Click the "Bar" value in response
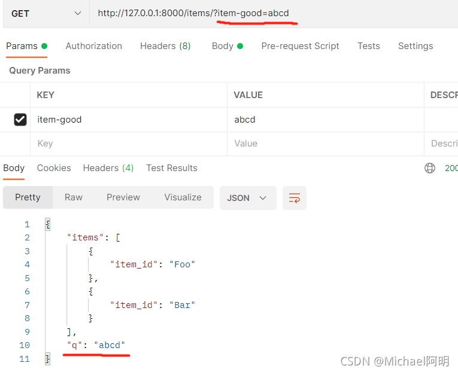The width and height of the screenshot is (458, 372). 182,305
